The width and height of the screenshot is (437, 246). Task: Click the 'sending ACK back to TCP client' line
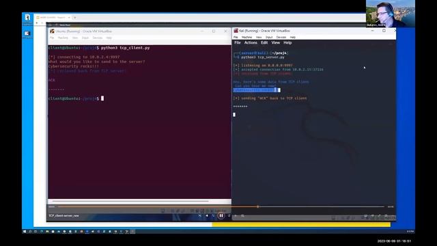click(x=270, y=98)
